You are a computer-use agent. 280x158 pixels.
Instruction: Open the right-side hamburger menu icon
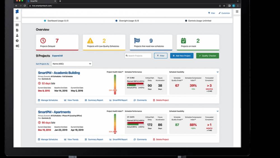237,11
